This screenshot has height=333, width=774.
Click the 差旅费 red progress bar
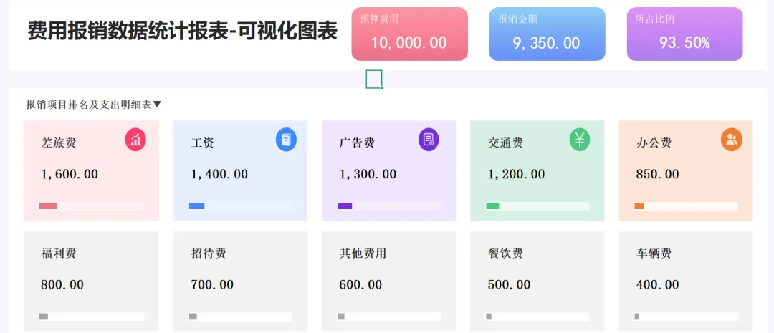[49, 206]
